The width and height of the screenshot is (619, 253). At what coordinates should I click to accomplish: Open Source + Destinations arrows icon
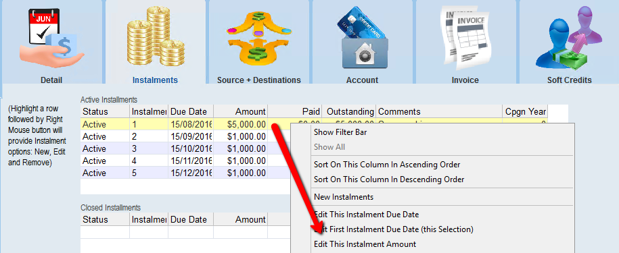click(258, 38)
